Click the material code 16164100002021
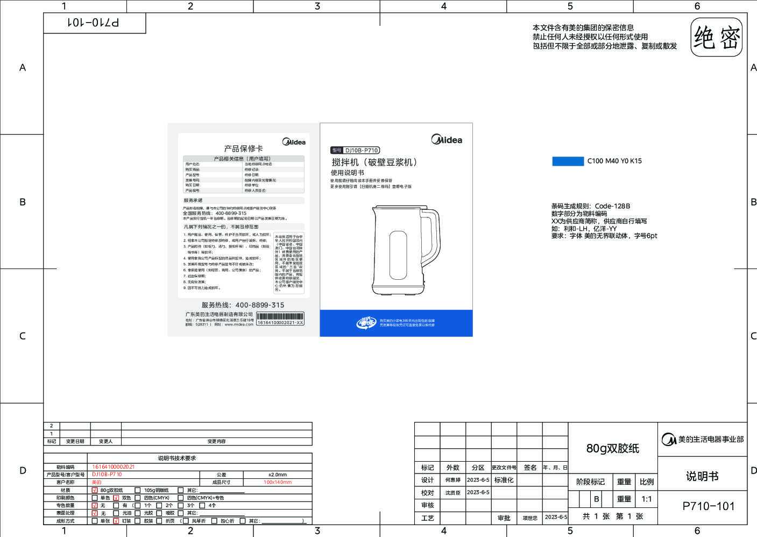This screenshot has width=757, height=537. [114, 467]
